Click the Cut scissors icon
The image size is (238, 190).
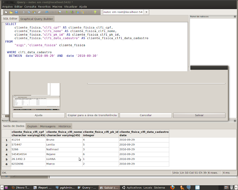click(x=24, y=12)
